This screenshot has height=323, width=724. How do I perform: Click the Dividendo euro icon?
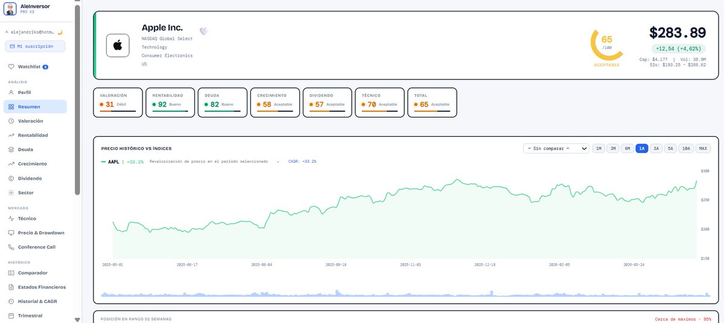coord(11,178)
